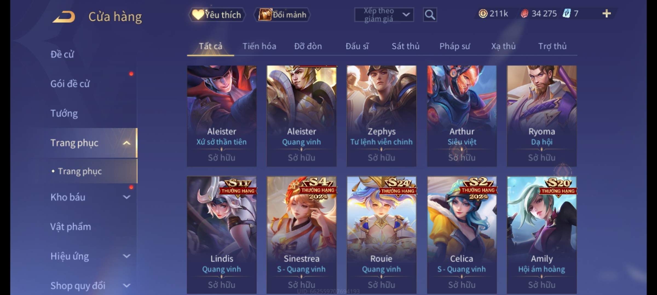Open the Xếp theo giảm giá dropdown
Viewport: 657px width, 295px height.
point(384,15)
